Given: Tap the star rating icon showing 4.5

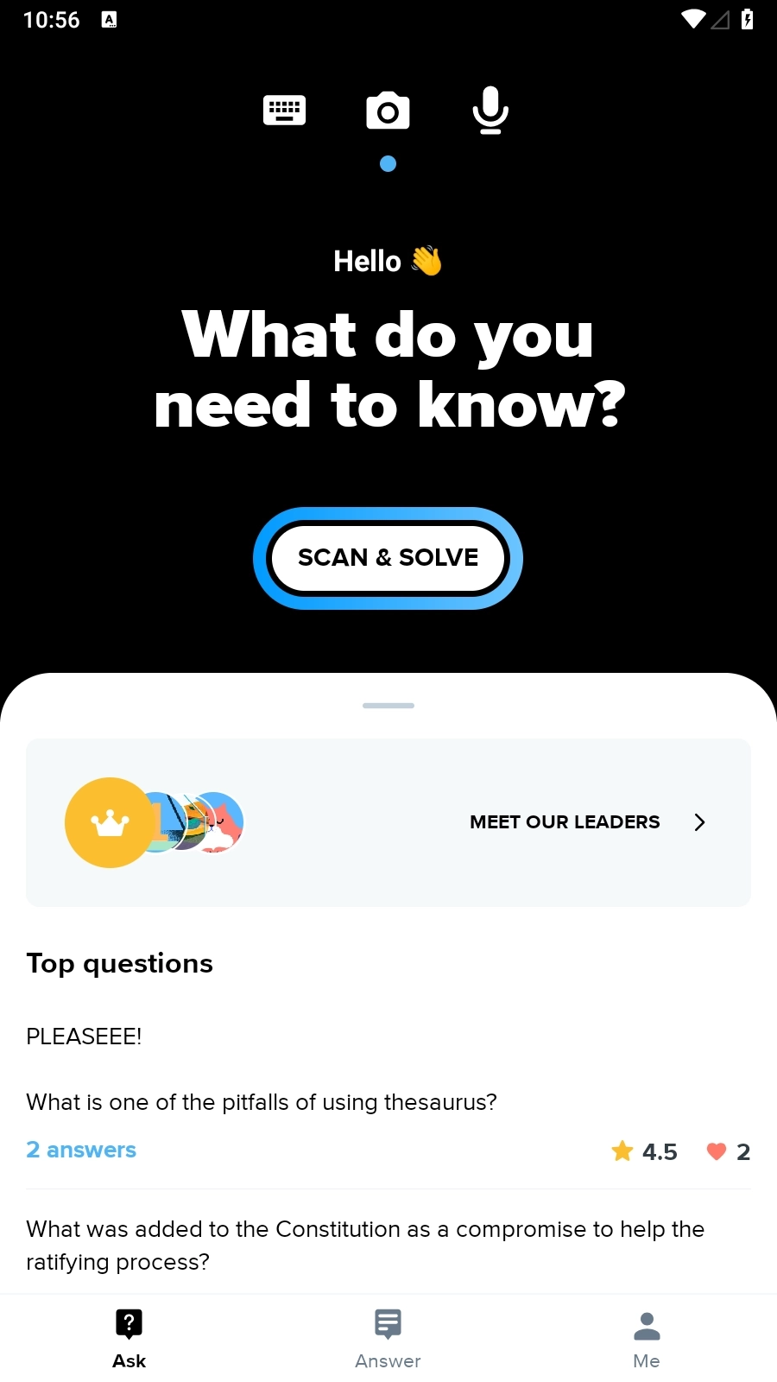Looking at the screenshot, I should coord(622,1151).
